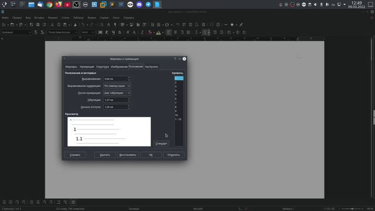Toggle underline formatting (Ч) in toolbar
Screen dimensions: 375x211
(113, 32)
